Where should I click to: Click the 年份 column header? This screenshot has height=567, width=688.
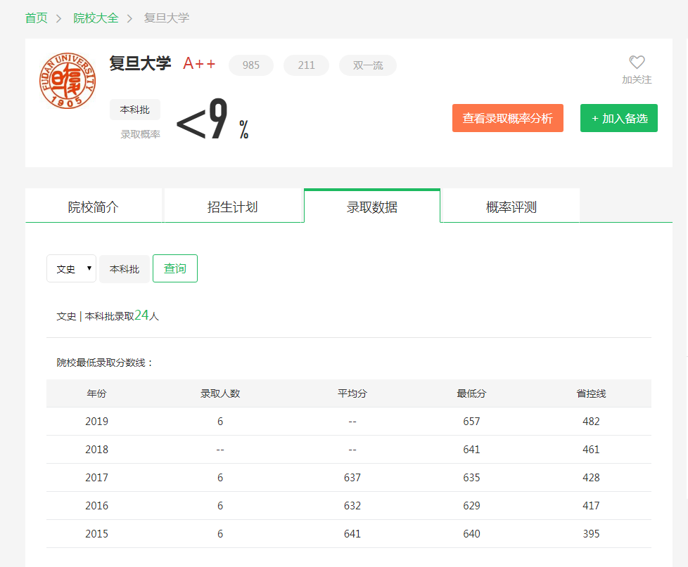point(96,393)
